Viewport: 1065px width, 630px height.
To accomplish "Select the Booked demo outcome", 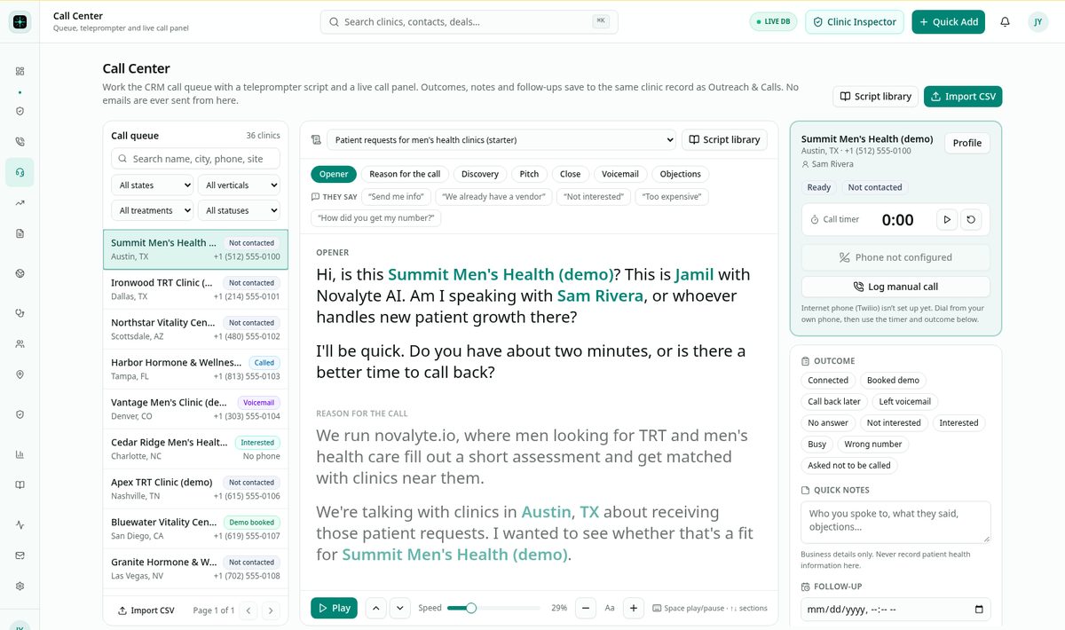I will point(893,380).
